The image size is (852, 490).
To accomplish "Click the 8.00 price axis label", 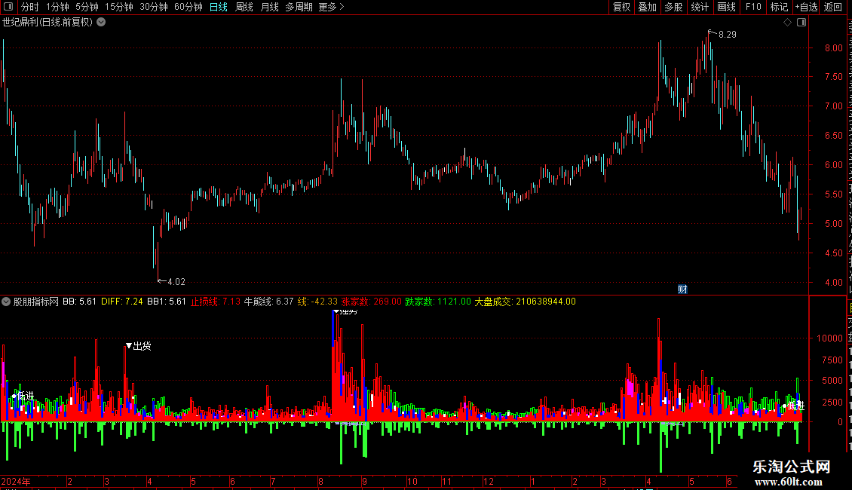I will [833, 48].
